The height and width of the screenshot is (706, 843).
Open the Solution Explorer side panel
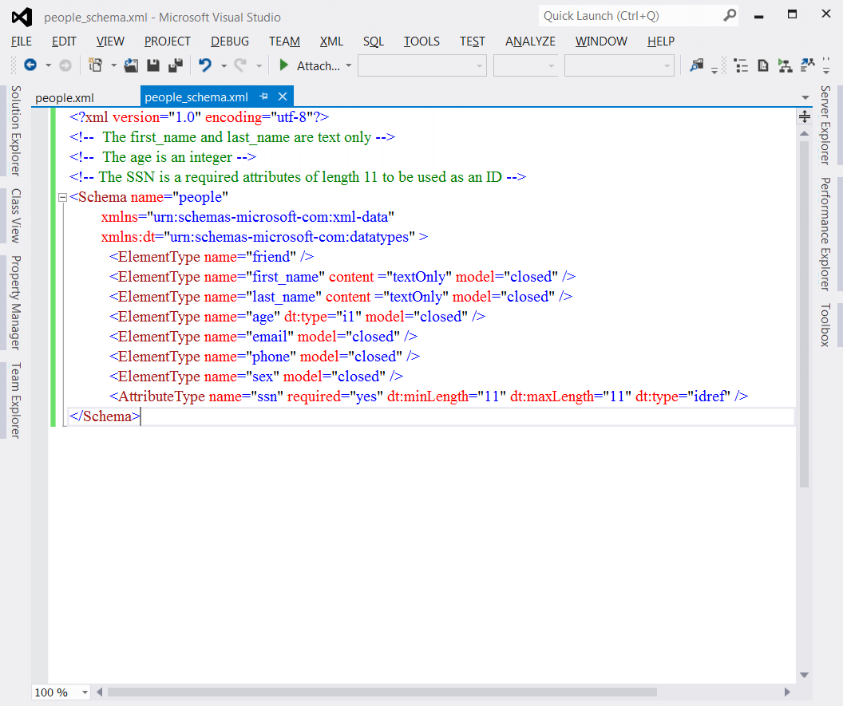pyautogui.click(x=16, y=131)
